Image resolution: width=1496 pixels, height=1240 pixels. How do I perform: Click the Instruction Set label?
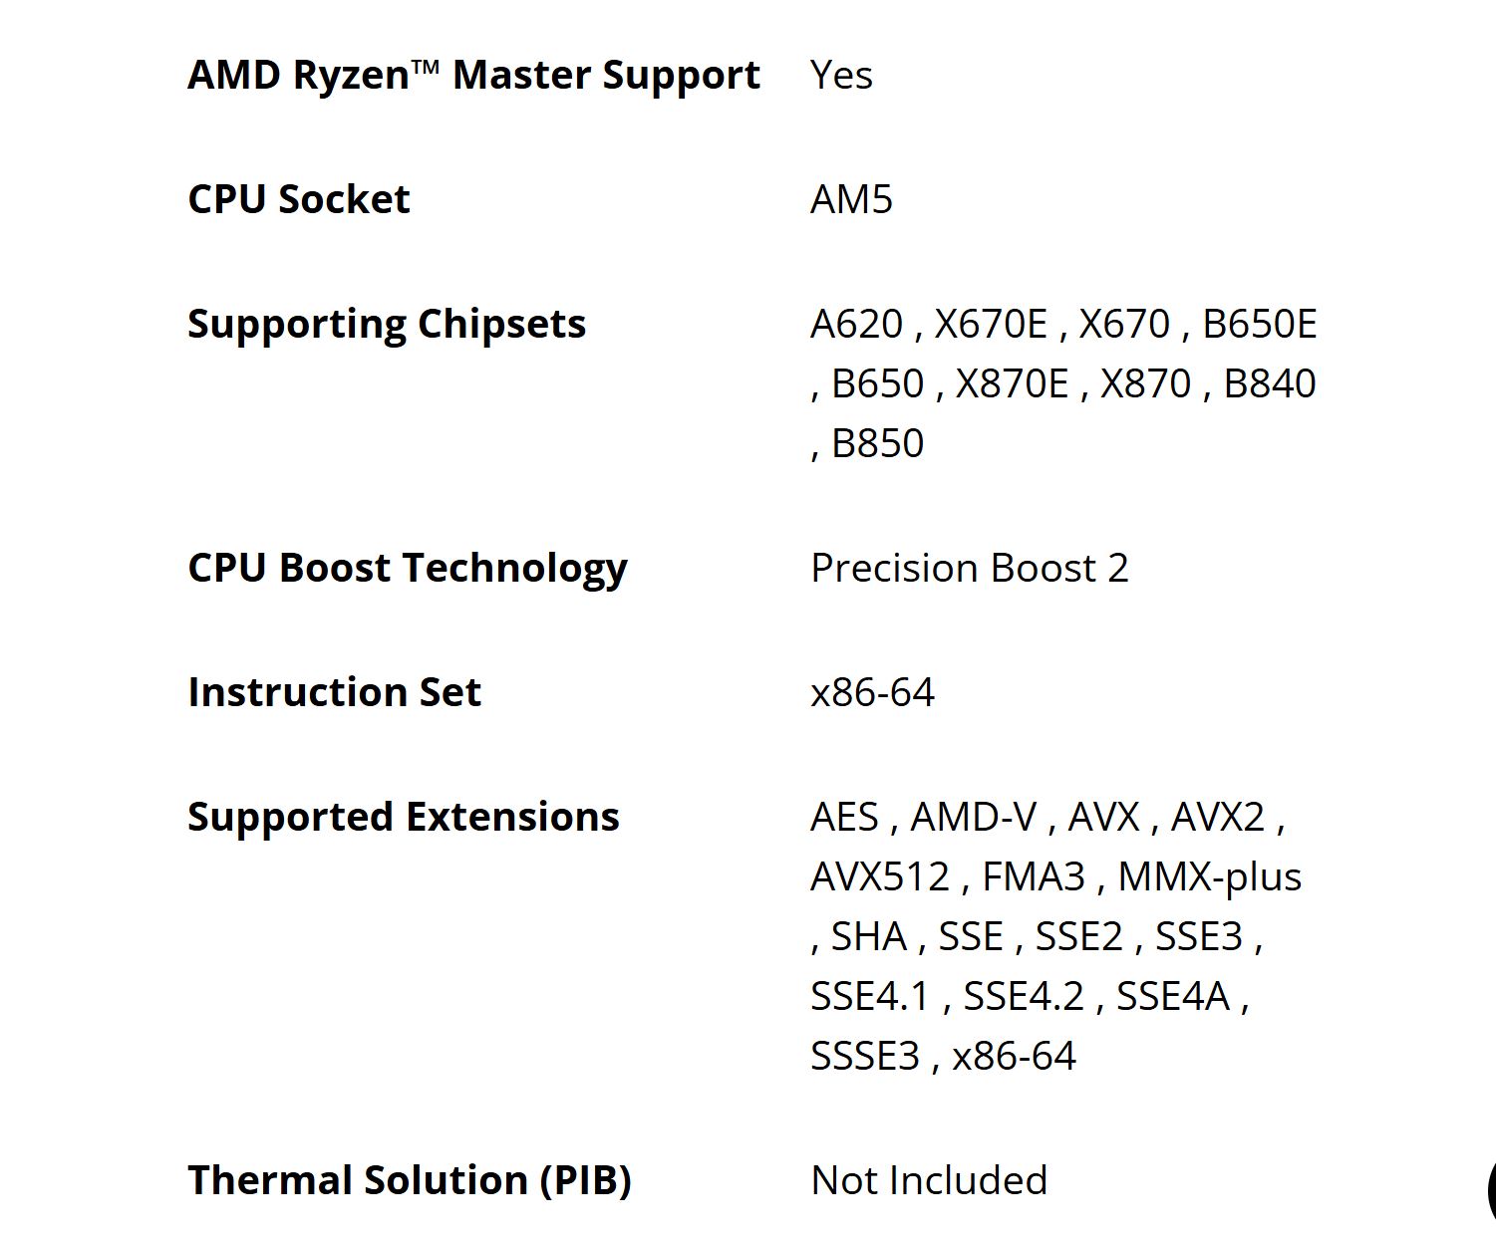[x=334, y=692]
